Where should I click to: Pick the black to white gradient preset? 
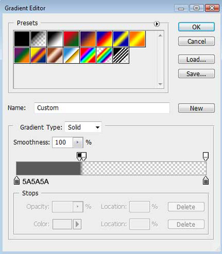click(55, 39)
